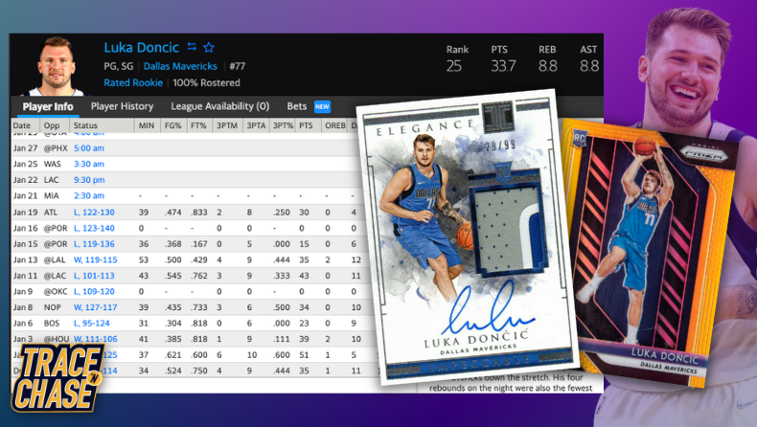The height and width of the screenshot is (427, 757).
Task: Open the Bets tab
Action: point(297,106)
